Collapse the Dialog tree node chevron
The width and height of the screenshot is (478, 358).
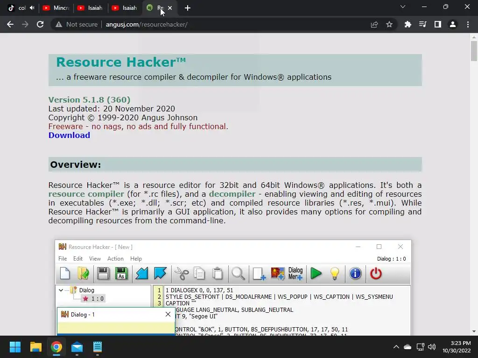61,290
